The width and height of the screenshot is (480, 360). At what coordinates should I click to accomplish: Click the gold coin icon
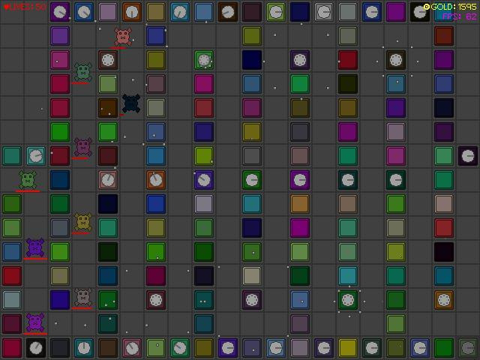pos(427,7)
